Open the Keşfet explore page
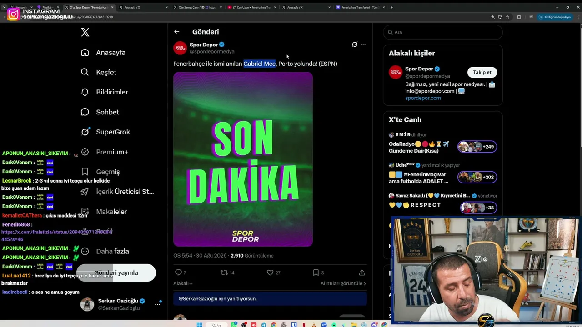Viewport: 582px width, 327px height. tap(106, 72)
